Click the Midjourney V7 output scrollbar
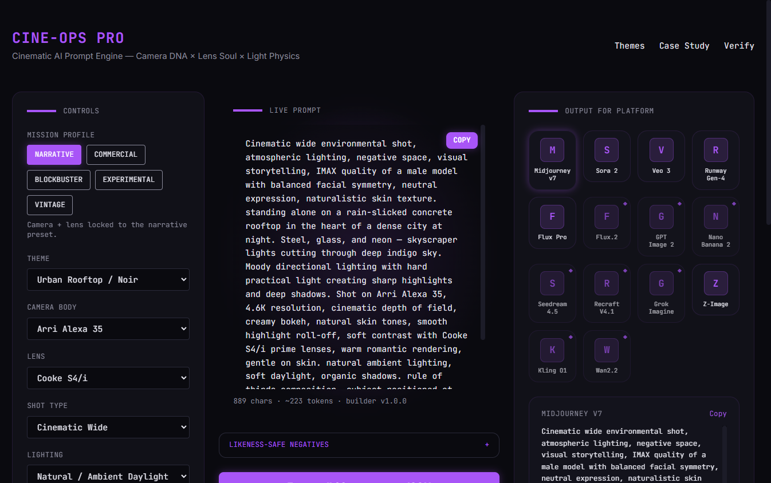 point(725,454)
